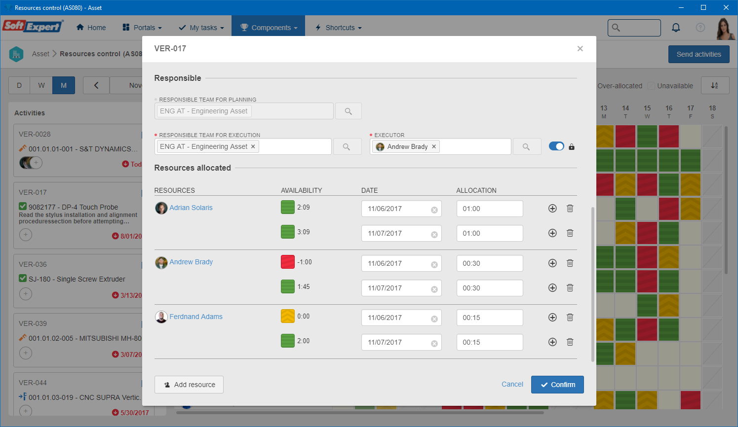Confirm the resource allocation
Screen dimensions: 738x427
557,385
